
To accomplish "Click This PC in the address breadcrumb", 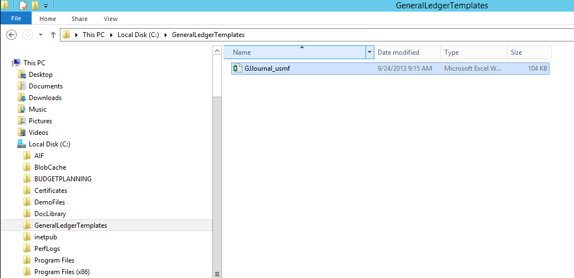I will pyautogui.click(x=93, y=35).
